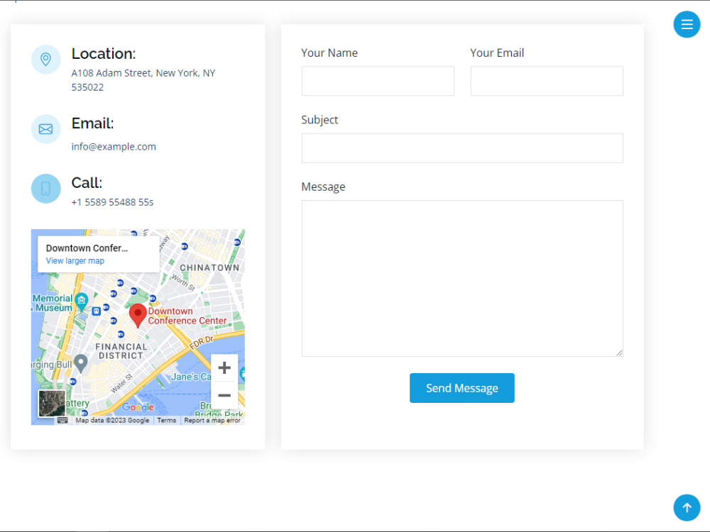The image size is (710, 532).
Task: Click the Email: heading
Action: [x=92, y=123]
